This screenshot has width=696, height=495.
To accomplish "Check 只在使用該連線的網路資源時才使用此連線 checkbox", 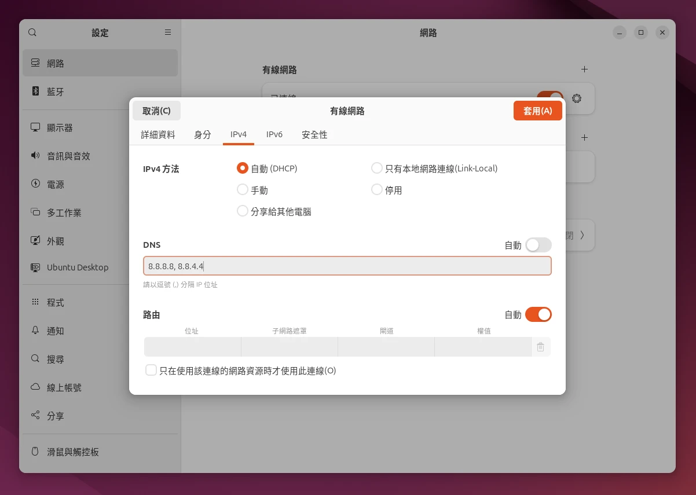I will pyautogui.click(x=151, y=371).
